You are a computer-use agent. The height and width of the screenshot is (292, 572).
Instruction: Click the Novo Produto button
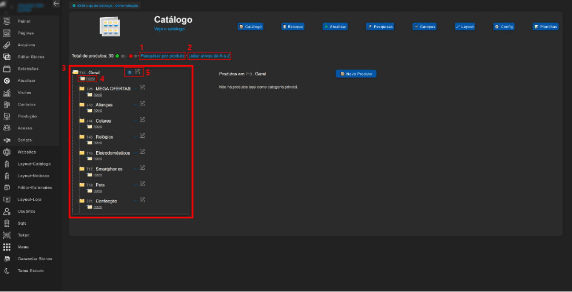click(x=356, y=74)
